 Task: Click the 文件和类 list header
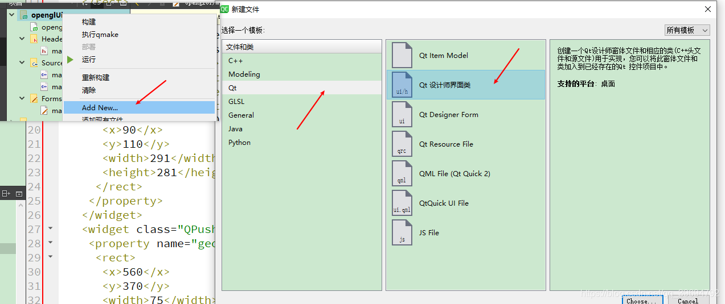pos(302,47)
